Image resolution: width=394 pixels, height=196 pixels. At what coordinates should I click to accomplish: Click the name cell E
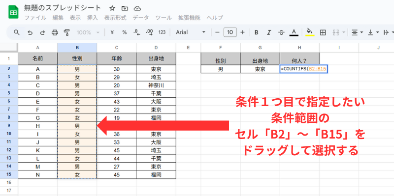point(38,102)
